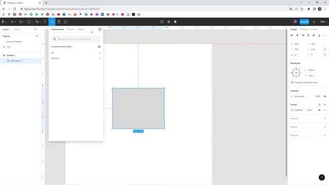329x185 pixels.
Task: Toggle visibility of the D9D9D9 fill
Action: (x=319, y=110)
